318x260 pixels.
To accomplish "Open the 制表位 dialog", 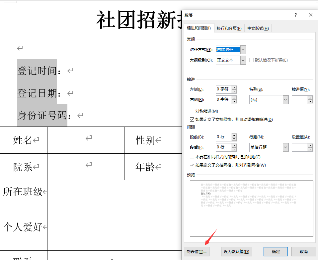I will (197, 251).
